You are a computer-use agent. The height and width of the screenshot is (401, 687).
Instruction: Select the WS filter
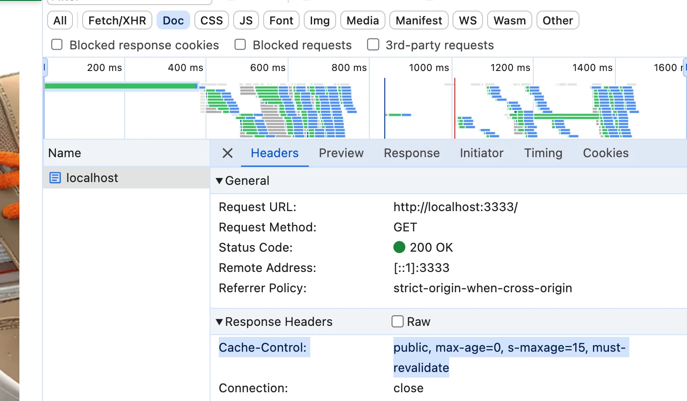pos(467,20)
